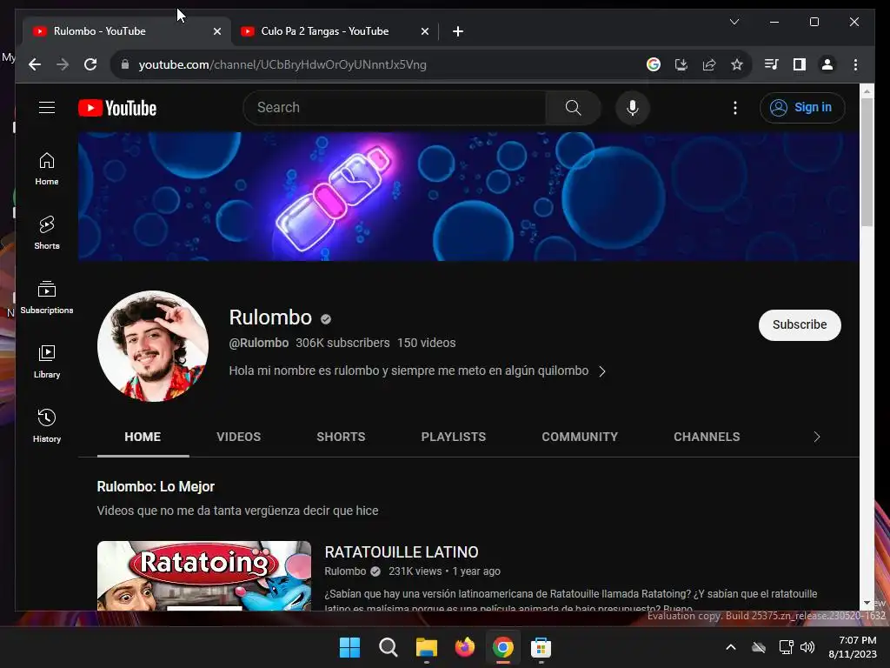Open Windows taskbar search
Viewport: 890px width, 668px height.
tap(389, 647)
